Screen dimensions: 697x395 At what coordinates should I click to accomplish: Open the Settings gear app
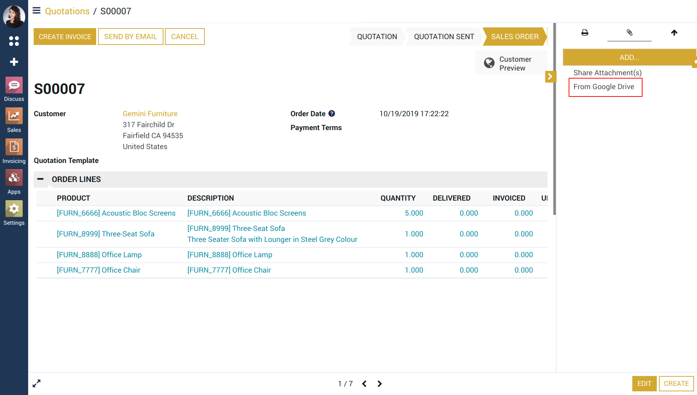click(14, 213)
